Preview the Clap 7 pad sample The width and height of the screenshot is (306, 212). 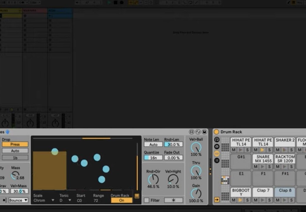tap(263, 200)
